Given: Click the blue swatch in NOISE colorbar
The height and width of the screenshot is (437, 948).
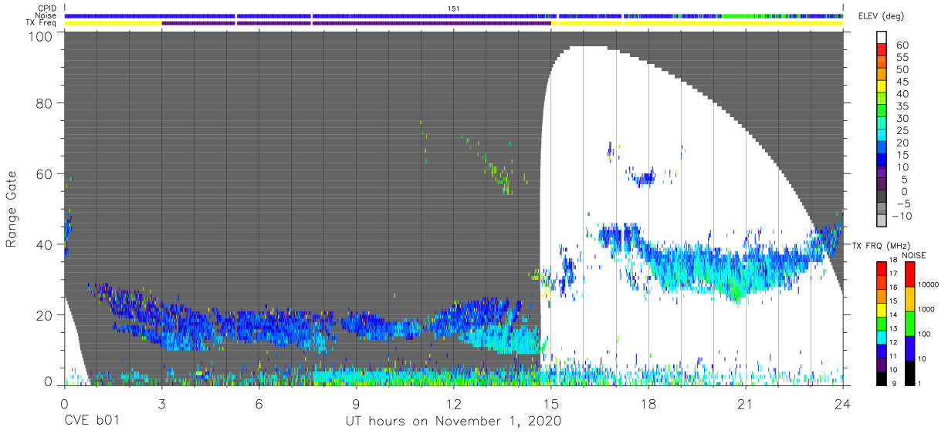Looking at the screenshot, I should 909,348.
